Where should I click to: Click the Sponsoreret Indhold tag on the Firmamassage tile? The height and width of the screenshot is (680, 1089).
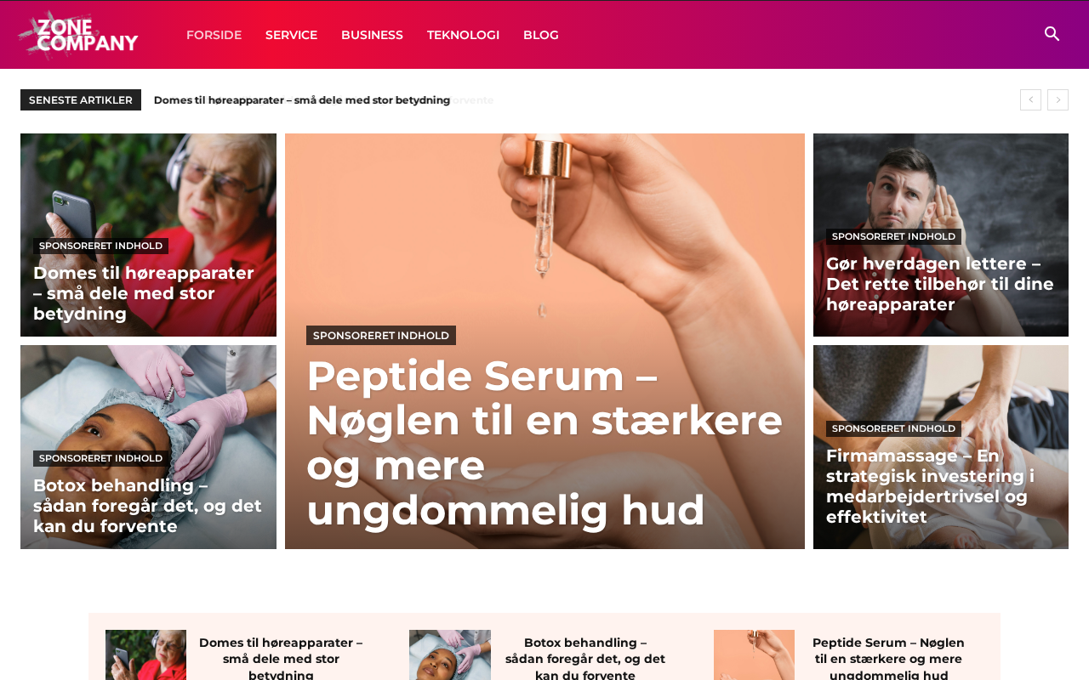(x=893, y=428)
